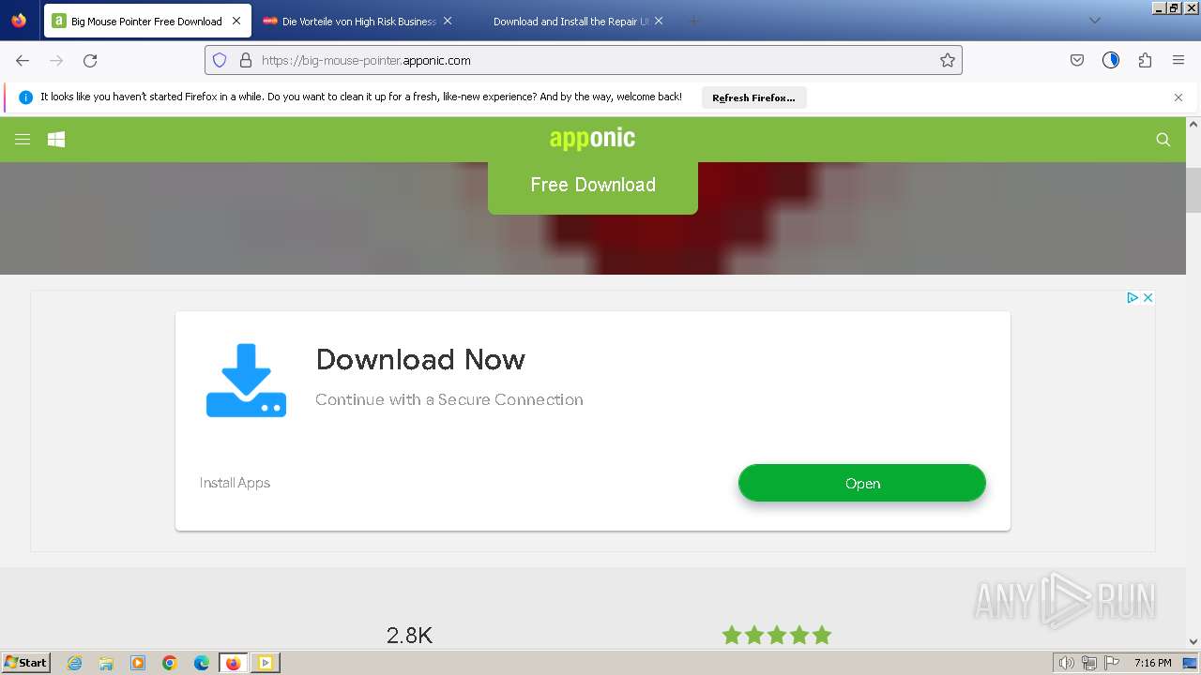Click the green Free Download button

[593, 185]
